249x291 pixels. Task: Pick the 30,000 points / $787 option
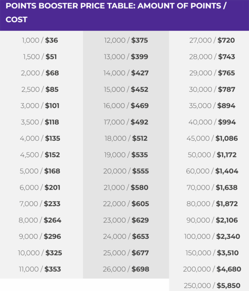[x=212, y=89]
